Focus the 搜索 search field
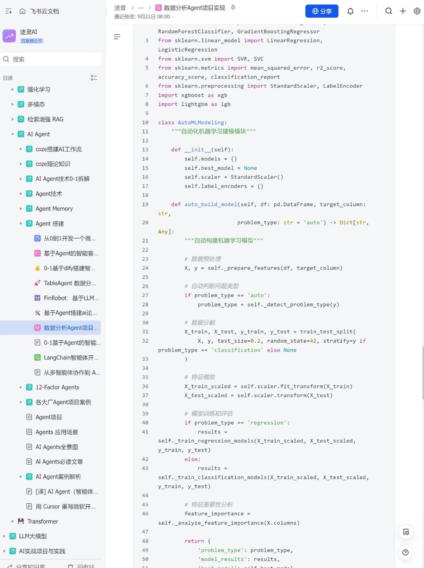 coord(51,59)
